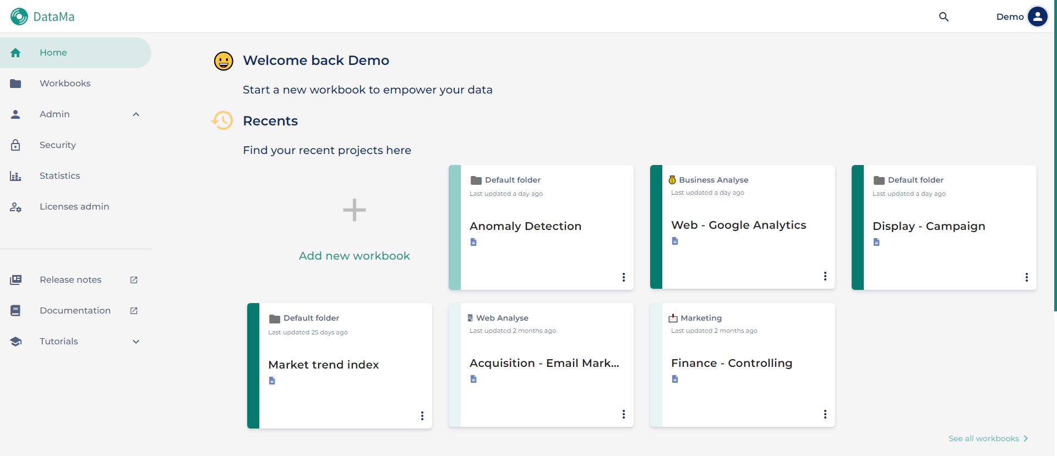
Task: Collapse the Admin section chevron
Action: [136, 114]
